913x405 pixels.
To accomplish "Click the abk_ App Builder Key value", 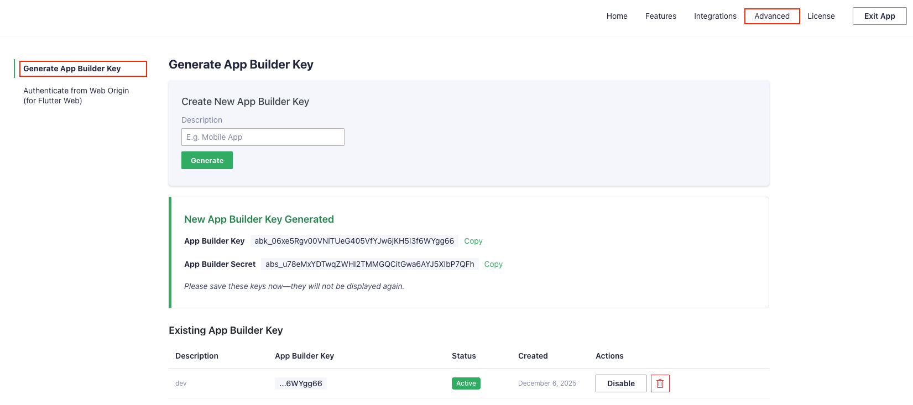I will (354, 241).
